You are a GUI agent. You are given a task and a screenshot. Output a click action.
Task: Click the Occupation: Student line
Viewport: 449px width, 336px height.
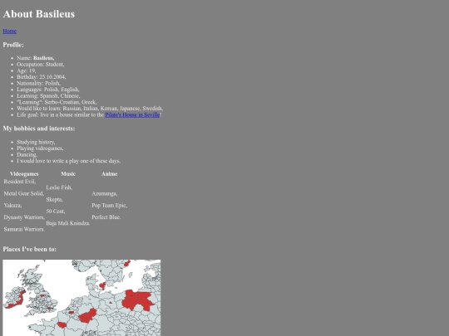tap(41, 64)
